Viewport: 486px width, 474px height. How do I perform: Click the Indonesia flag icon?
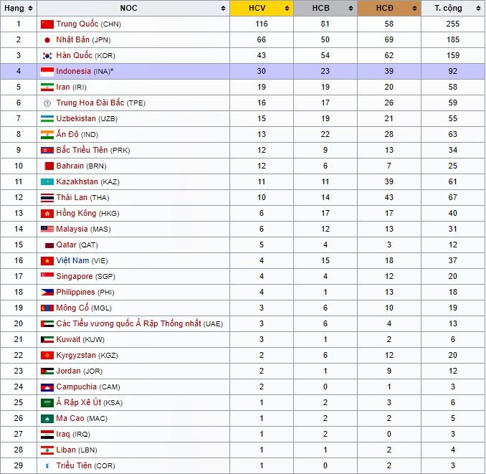point(47,71)
